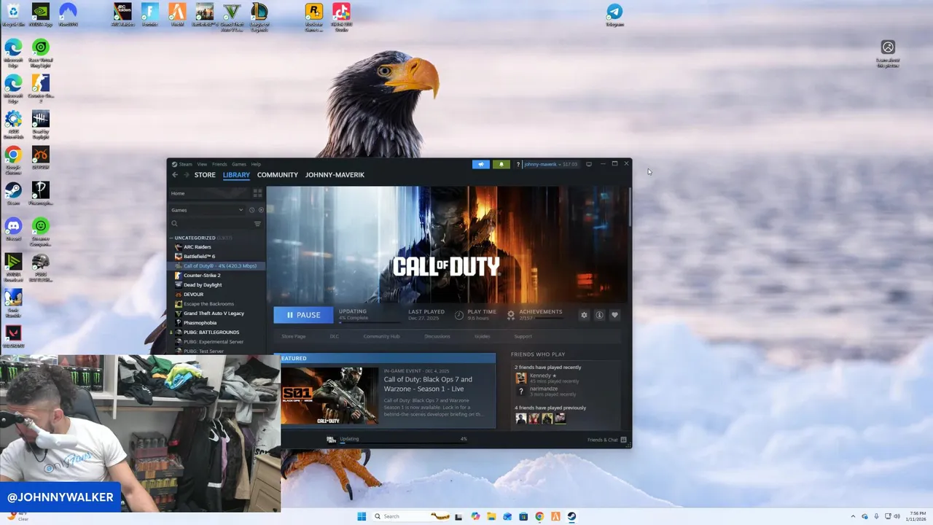Click the library search field
This screenshot has width=933, height=525.
[x=210, y=224]
